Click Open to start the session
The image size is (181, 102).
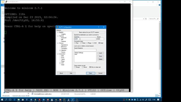[90, 73]
